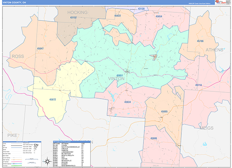Click the 45622 ZIP label
The width and height of the screenshot is (232, 168).
tap(118, 16)
